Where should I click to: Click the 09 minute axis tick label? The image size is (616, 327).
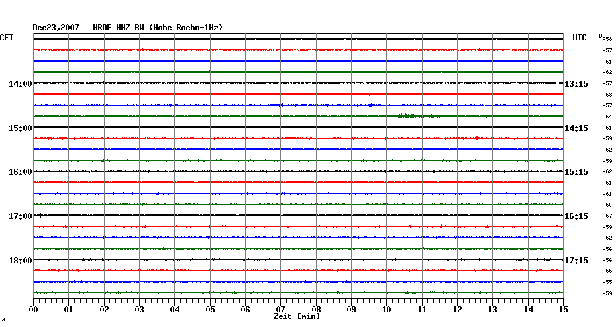tap(351, 309)
